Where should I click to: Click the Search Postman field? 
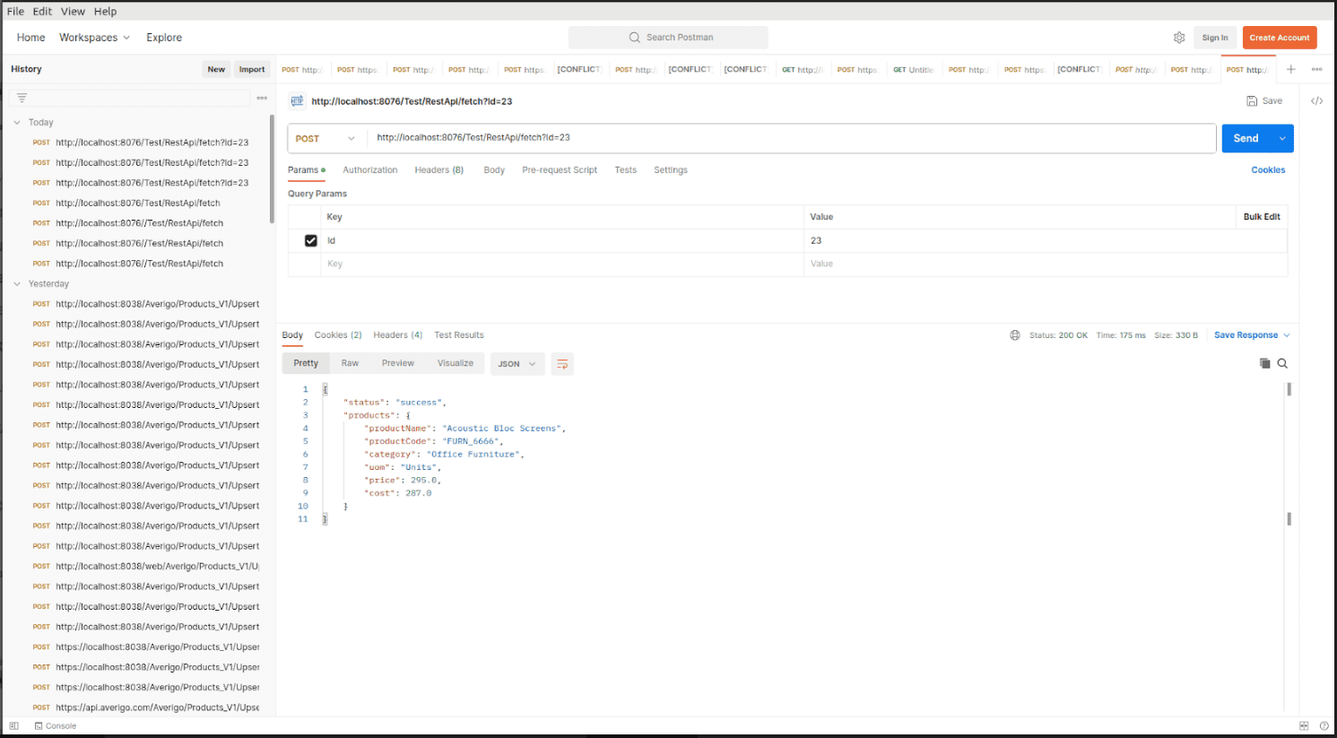pyautogui.click(x=668, y=38)
